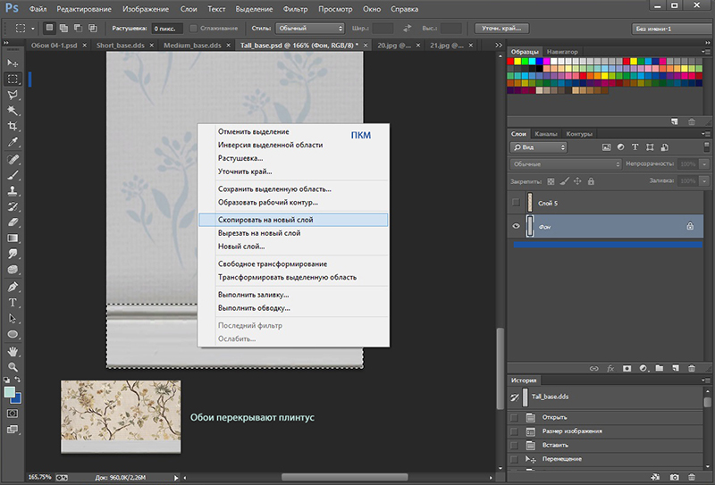Pick the Eyedropper tool
Viewport: 715px width, 485px height.
click(13, 142)
